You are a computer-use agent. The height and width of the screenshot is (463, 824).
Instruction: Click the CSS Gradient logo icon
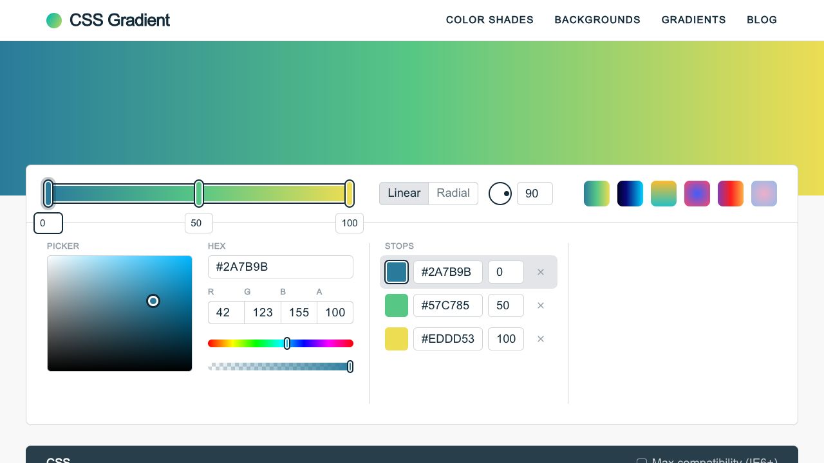click(54, 21)
